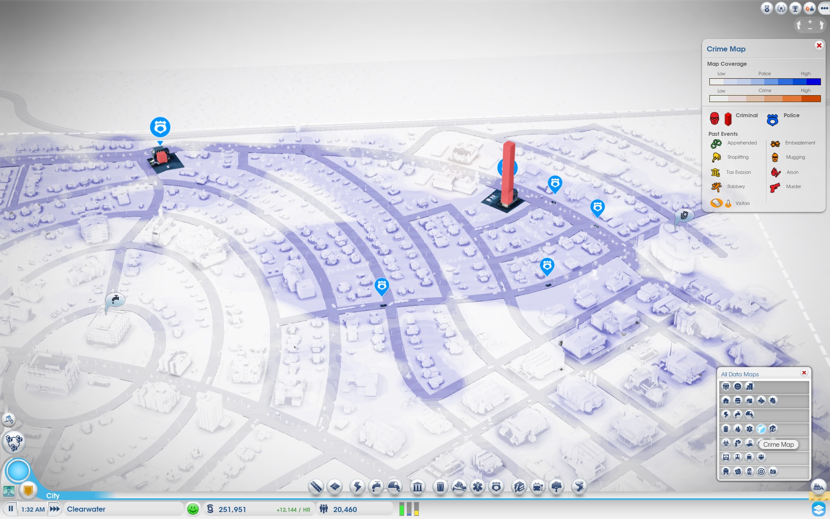
Task: Open the Fire helmet menu
Action: click(459, 487)
